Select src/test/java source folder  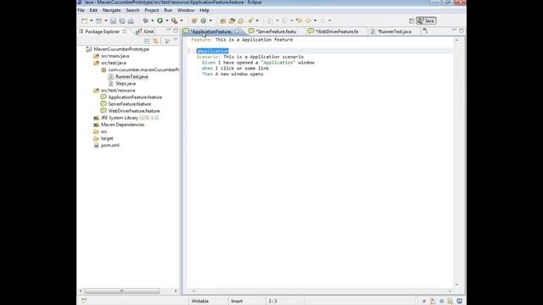point(114,63)
